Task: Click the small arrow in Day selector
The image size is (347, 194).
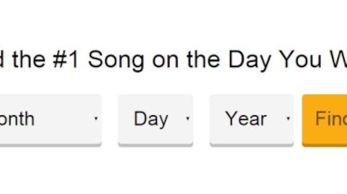Action: (x=188, y=119)
